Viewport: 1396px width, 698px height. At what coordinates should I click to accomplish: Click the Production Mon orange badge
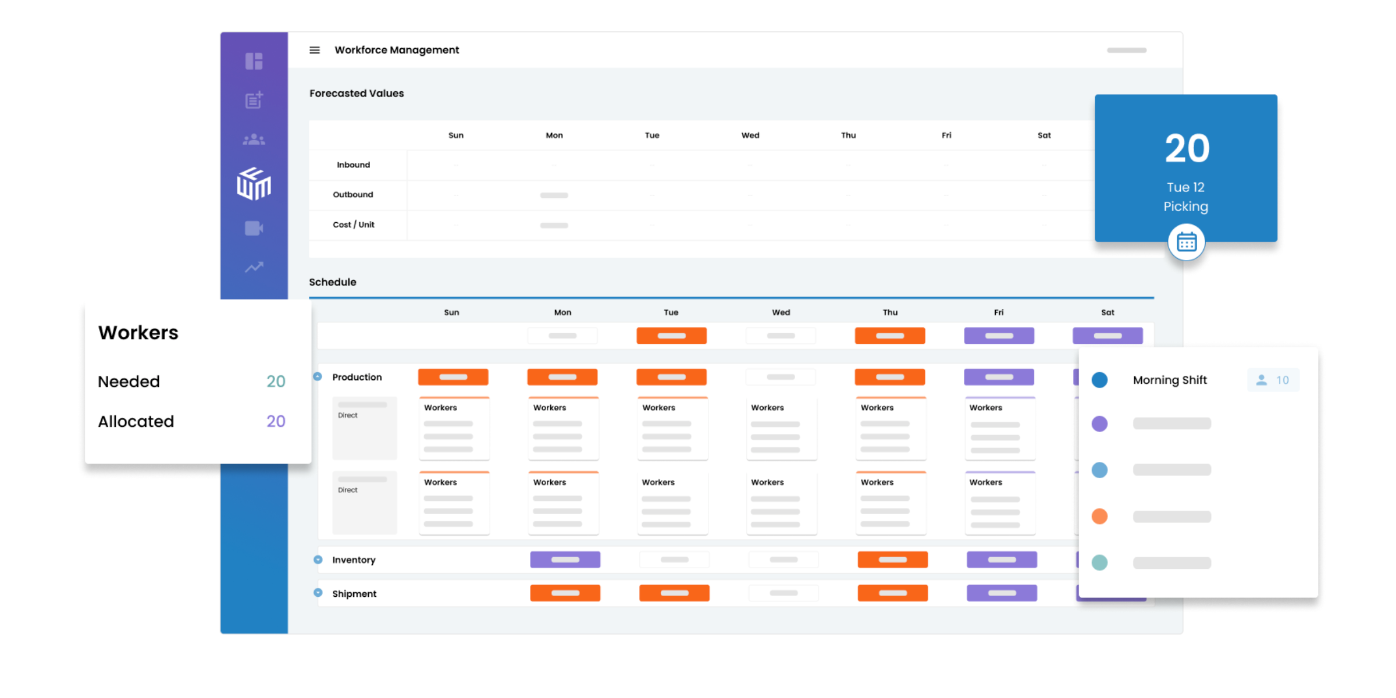[562, 377]
